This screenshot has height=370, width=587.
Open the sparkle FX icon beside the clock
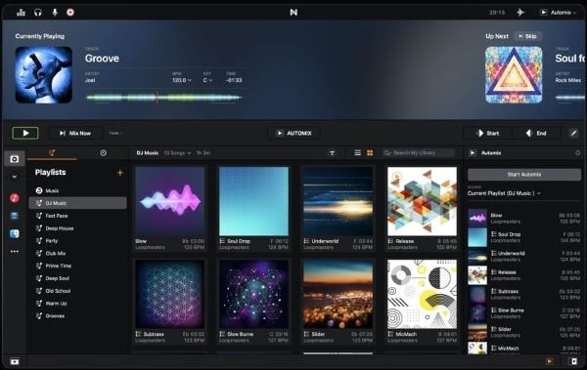tap(520, 13)
